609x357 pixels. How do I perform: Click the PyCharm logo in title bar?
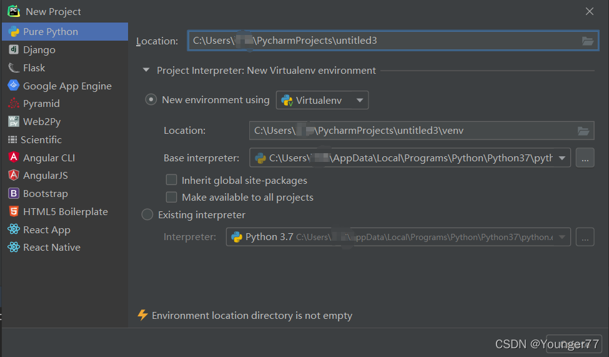pos(14,11)
